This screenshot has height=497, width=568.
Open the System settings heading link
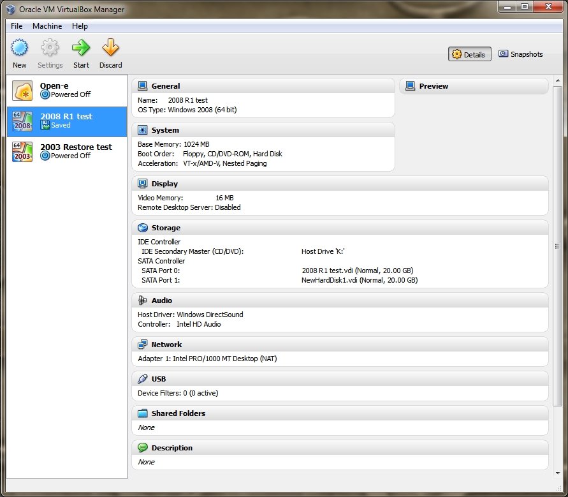point(165,130)
